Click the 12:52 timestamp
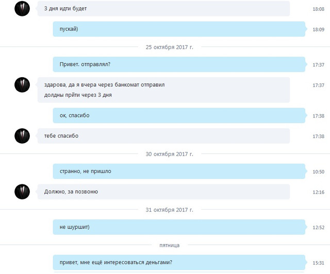The image size is (330, 274). click(319, 228)
